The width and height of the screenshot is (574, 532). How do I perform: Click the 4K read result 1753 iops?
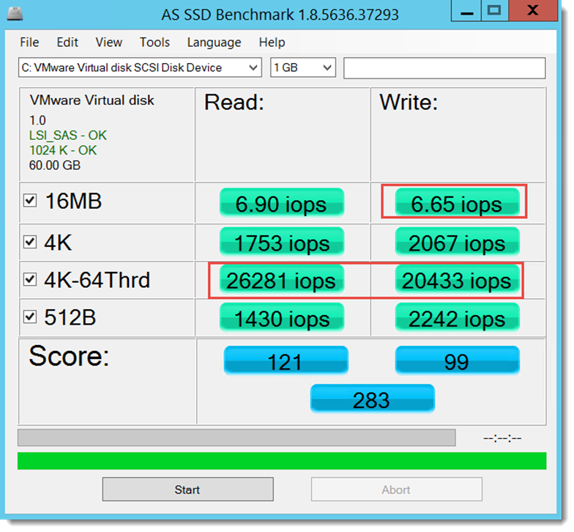point(281,242)
